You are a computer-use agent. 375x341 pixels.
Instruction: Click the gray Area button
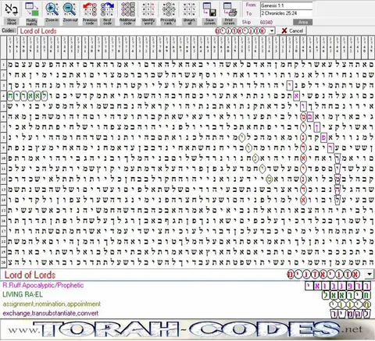[302, 22]
